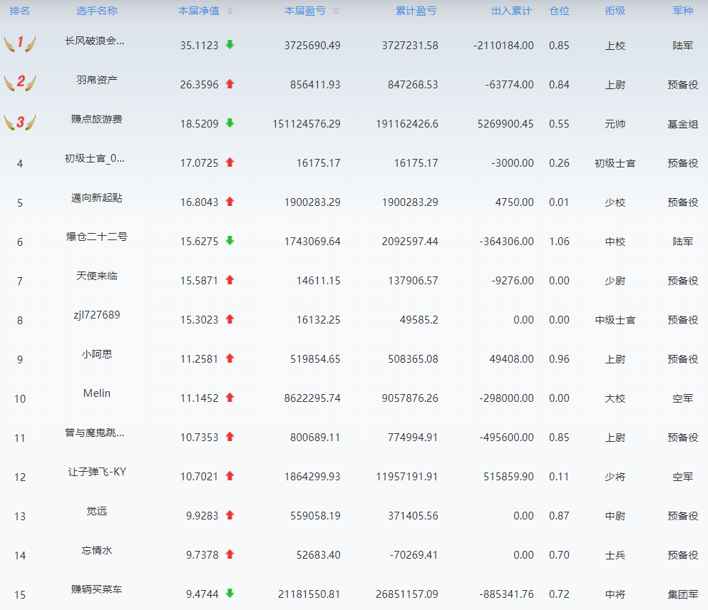Select rank title 少将
Viewport: 708px width, 610px height.
coord(615,477)
